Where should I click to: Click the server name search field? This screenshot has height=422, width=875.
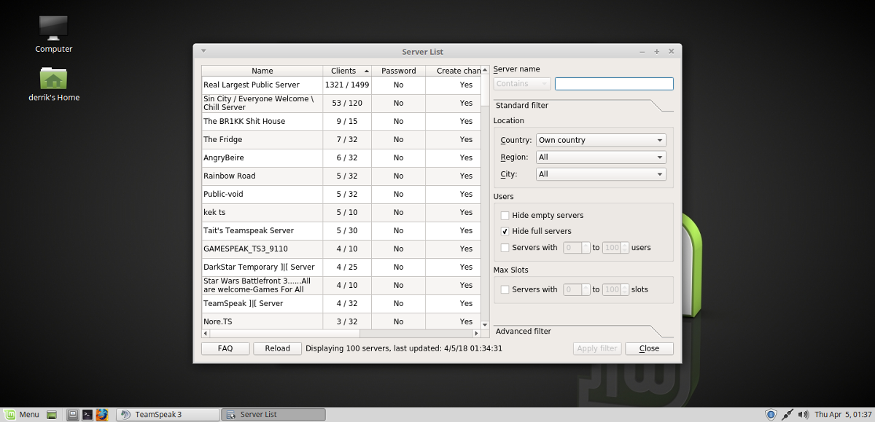(614, 84)
